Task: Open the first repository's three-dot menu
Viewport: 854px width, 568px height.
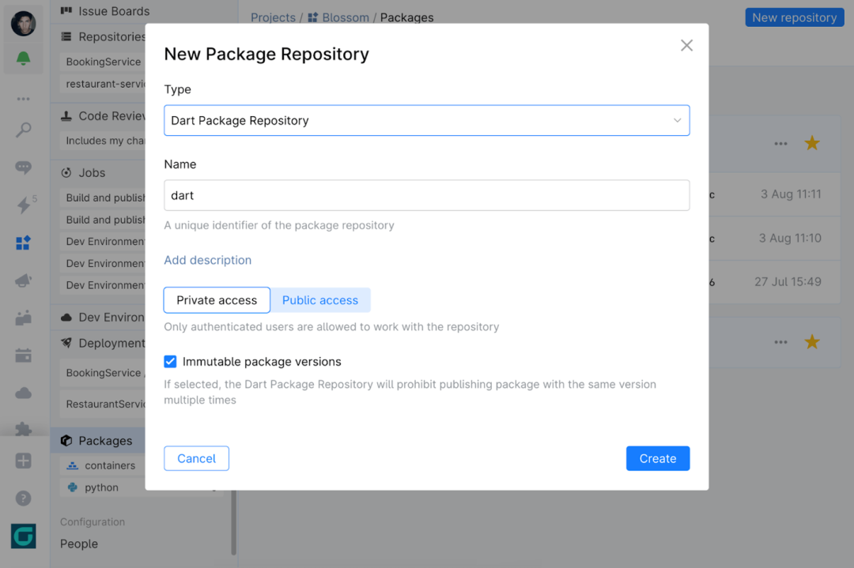Action: [781, 144]
